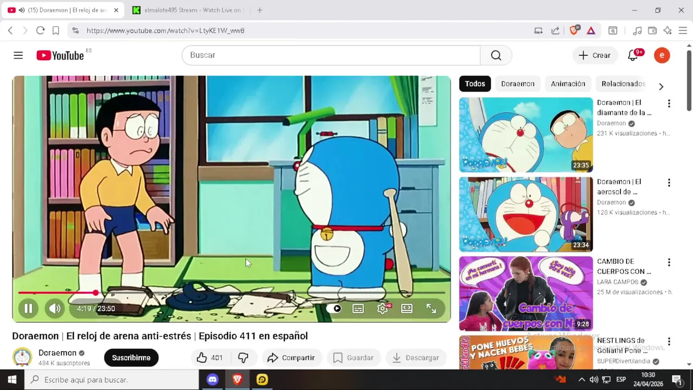Toggle subtitles in the video player

point(358,308)
